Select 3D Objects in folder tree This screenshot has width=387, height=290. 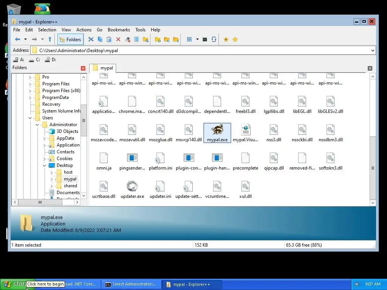pos(67,131)
